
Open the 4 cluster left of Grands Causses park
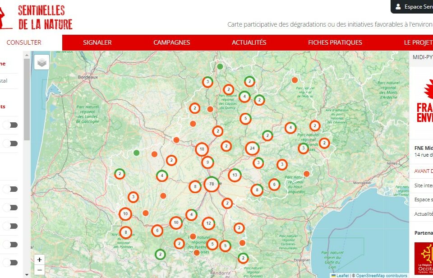(290, 128)
